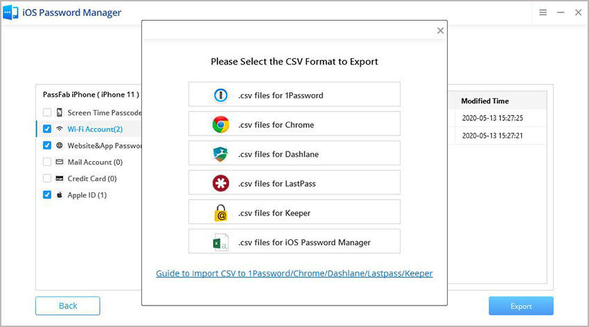
Task: Click the Chrome logo icon
Action: (220, 124)
